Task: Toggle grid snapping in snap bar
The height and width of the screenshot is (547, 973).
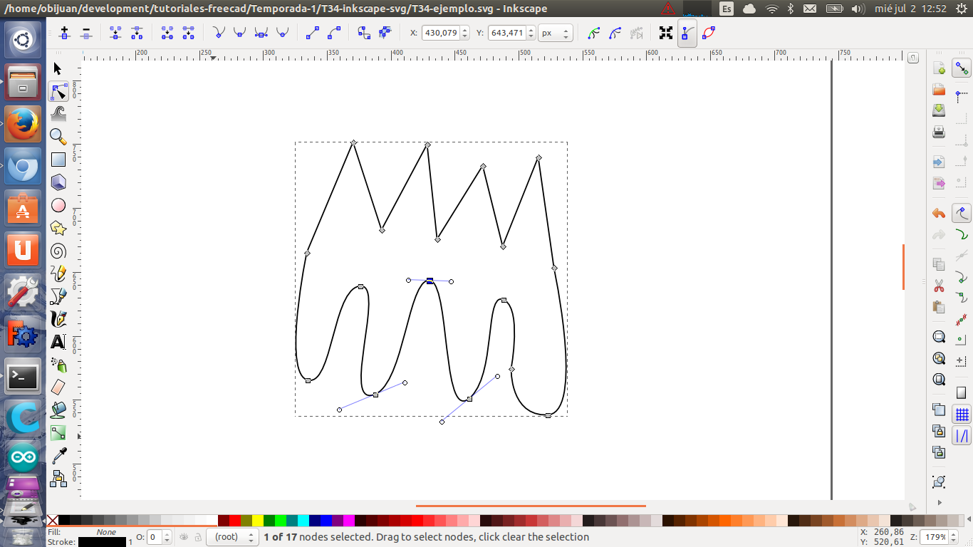Action: 962,414
